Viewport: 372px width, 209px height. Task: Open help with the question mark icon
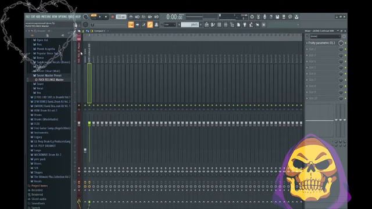[x=271, y=17]
